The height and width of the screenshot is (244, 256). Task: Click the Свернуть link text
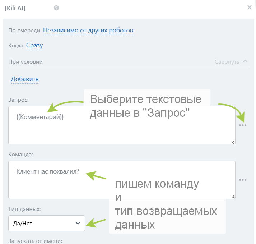[227, 62]
